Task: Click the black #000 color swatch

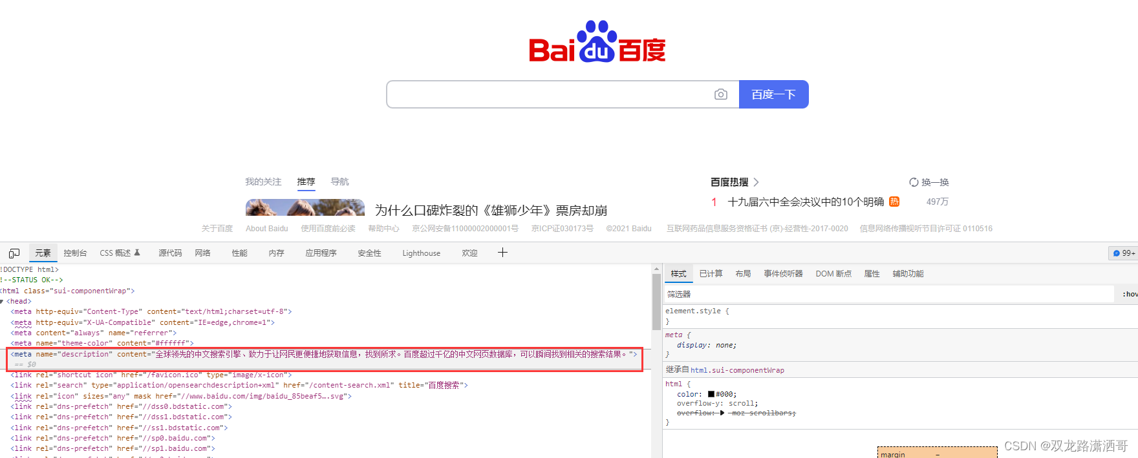Action: coord(711,394)
